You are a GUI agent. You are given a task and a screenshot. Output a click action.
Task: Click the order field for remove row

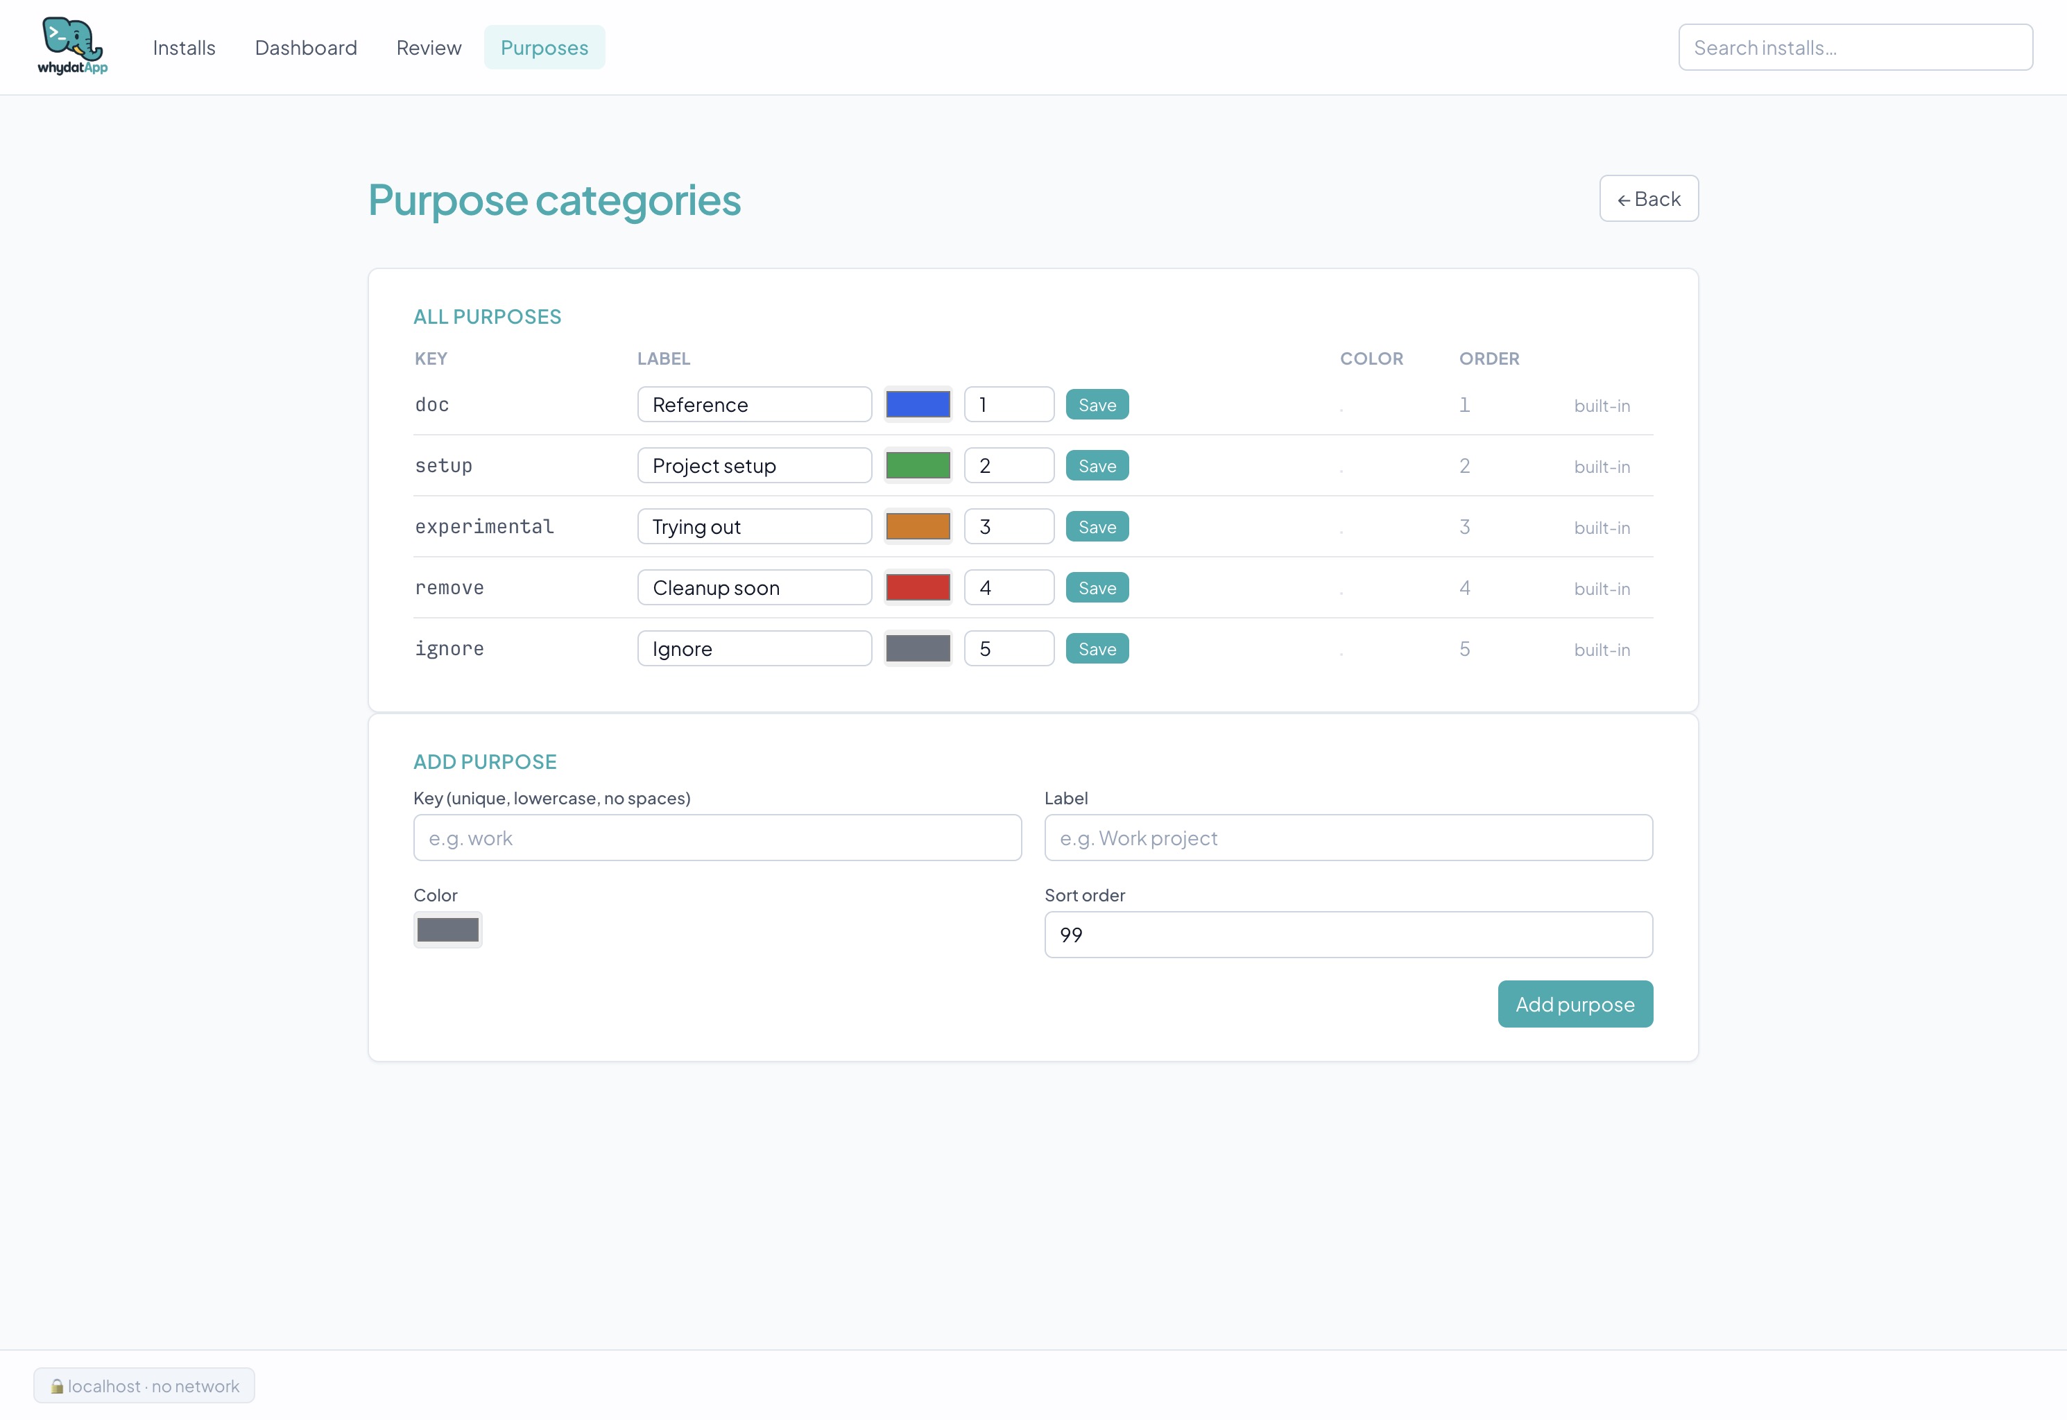pyautogui.click(x=1009, y=587)
